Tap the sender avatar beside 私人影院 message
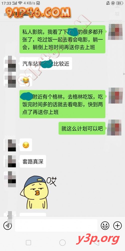 (115, 32)
